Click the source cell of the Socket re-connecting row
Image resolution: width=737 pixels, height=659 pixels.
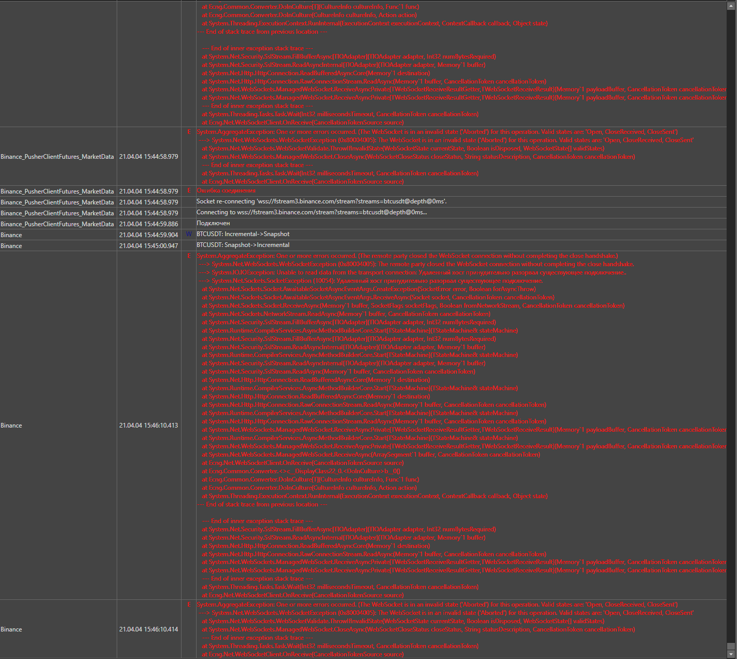(x=57, y=202)
